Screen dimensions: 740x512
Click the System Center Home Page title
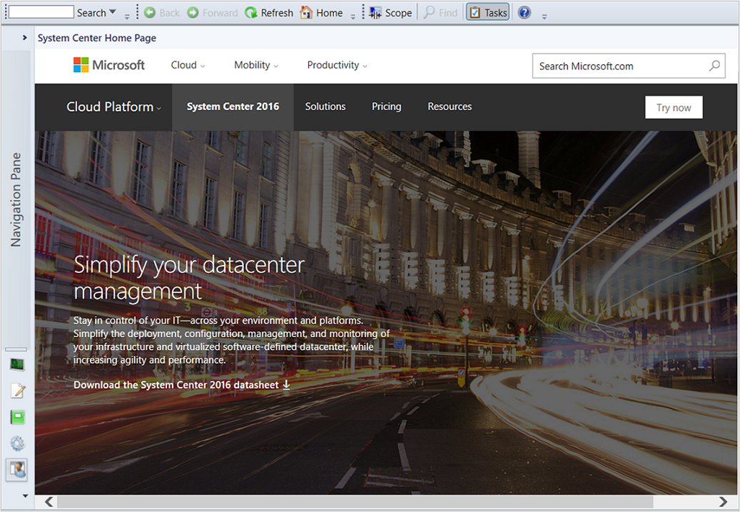97,38
